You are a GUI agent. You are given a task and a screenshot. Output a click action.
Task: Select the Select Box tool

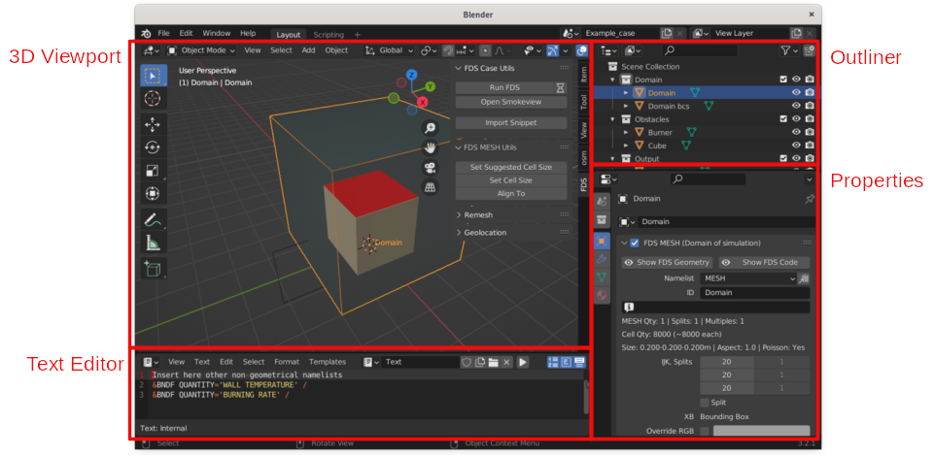[x=154, y=76]
